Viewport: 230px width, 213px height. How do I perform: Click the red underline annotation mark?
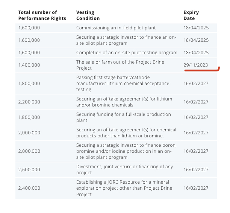202,69
